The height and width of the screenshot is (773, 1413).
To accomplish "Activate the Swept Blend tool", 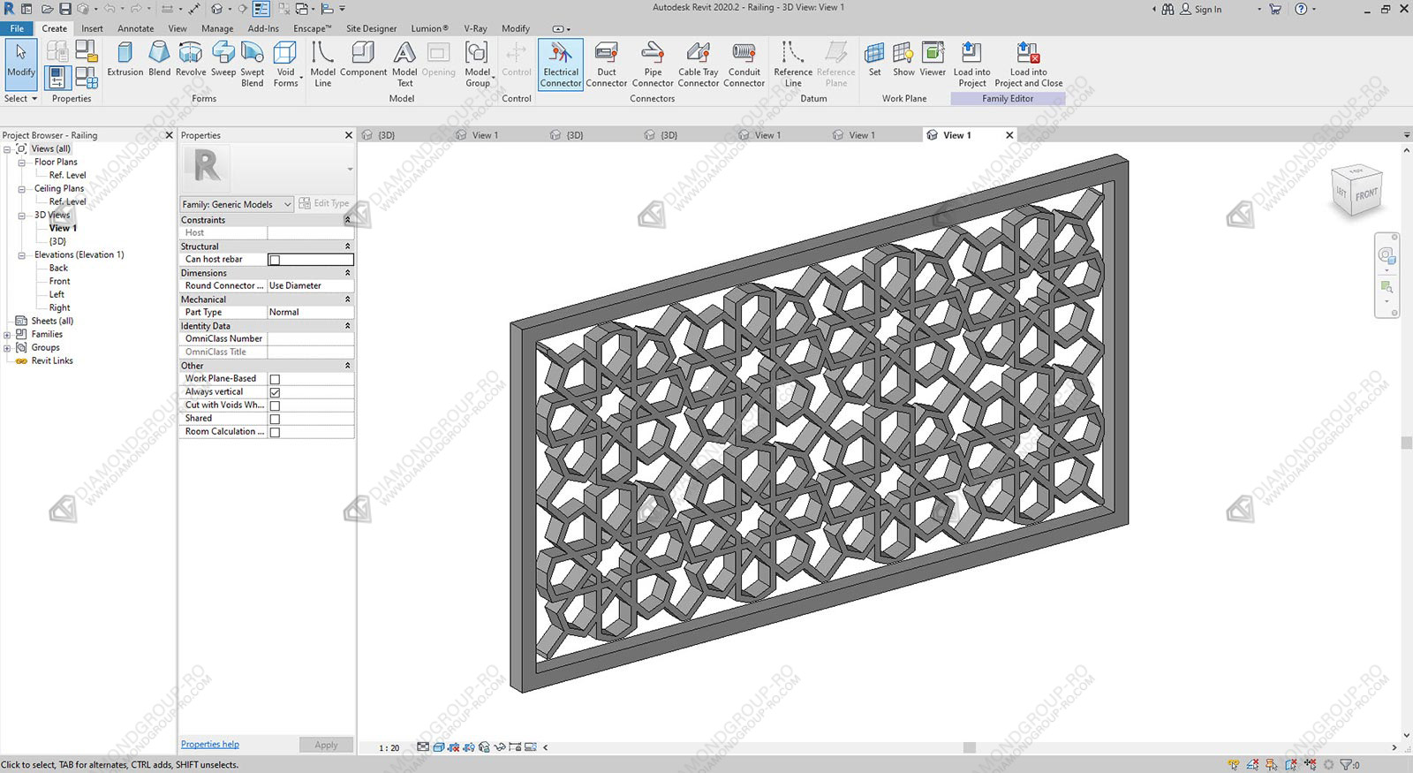I will tap(253, 64).
